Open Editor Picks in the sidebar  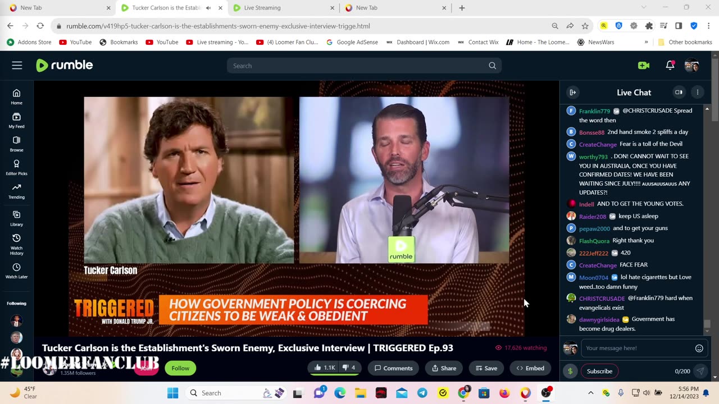[16, 167]
